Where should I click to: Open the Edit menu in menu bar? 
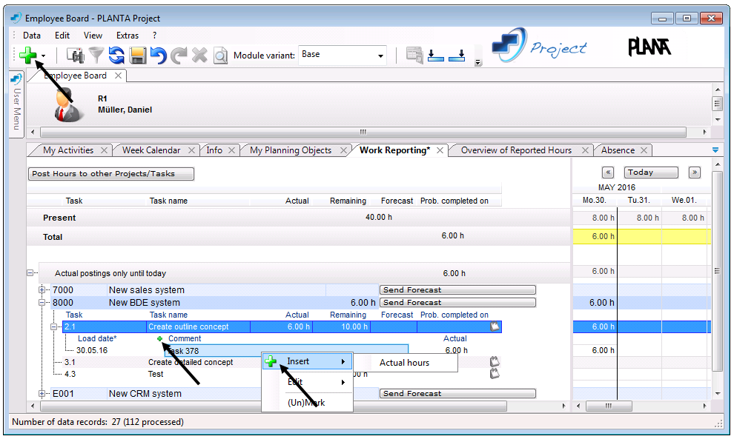pos(62,35)
